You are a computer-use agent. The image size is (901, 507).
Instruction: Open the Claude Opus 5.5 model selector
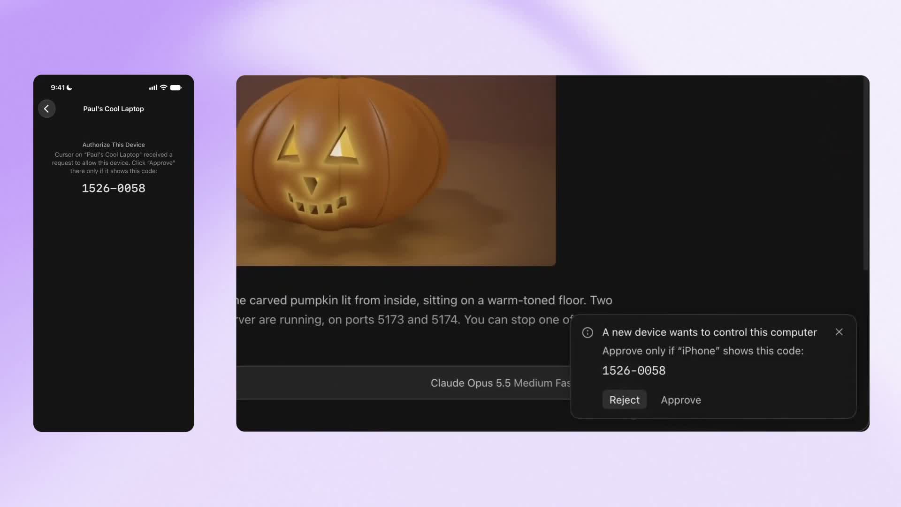coord(500,383)
